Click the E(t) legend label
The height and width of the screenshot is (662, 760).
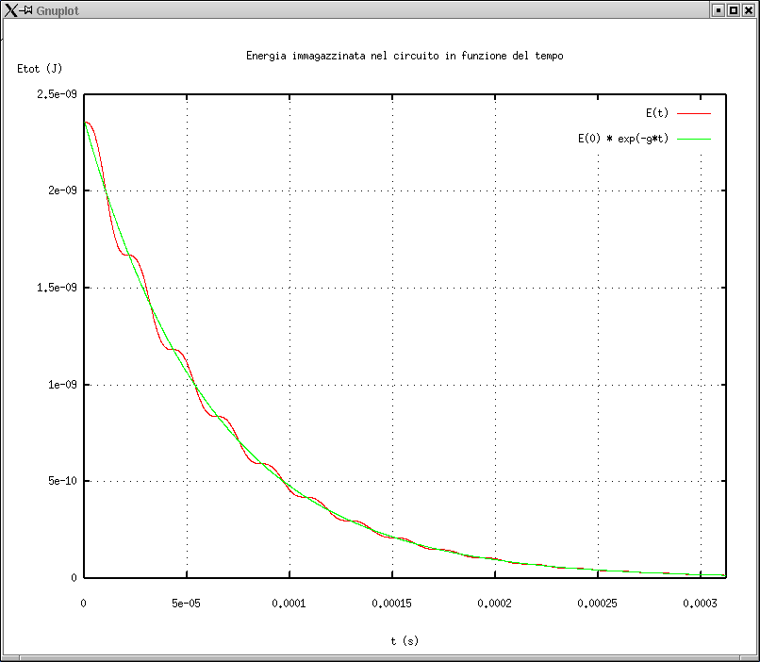click(x=656, y=113)
